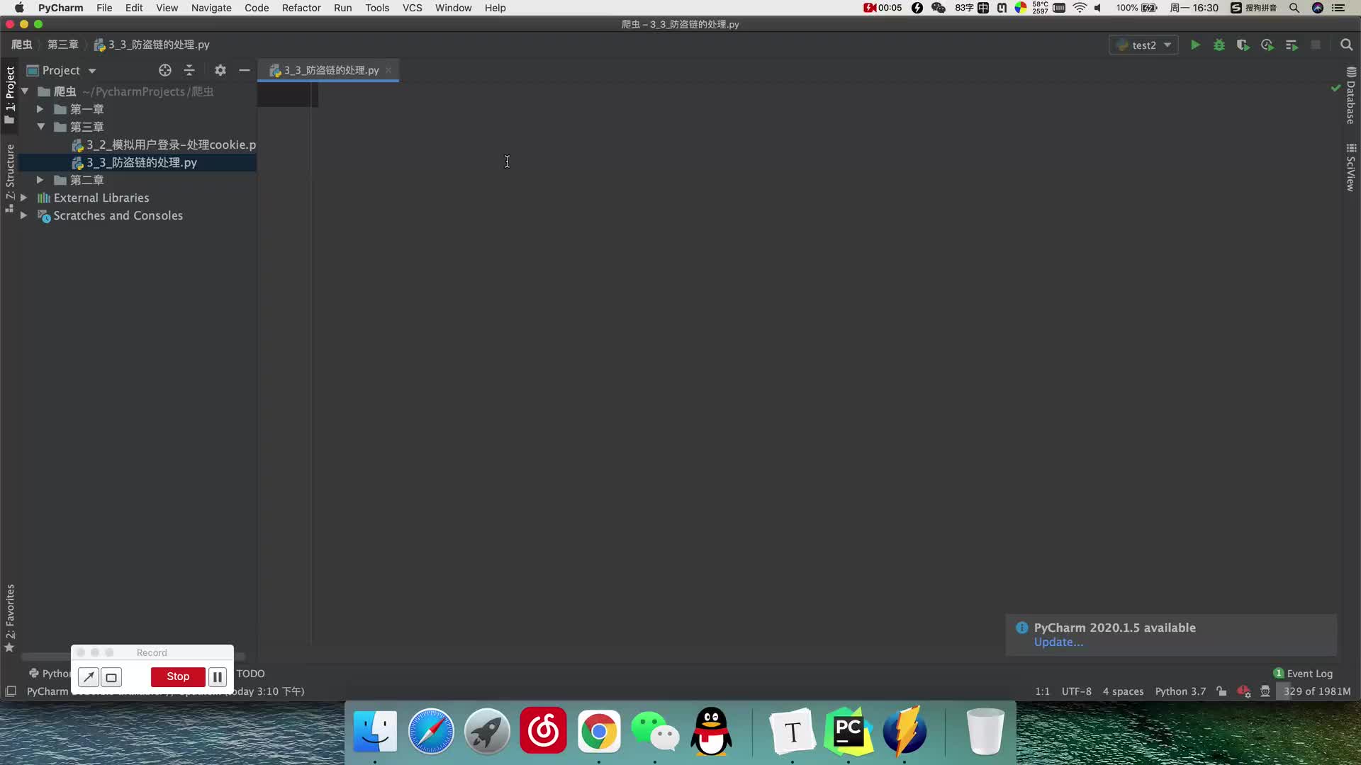Viewport: 1361px width, 765px height.
Task: Open the test2 run configuration dropdown
Action: [1143, 45]
